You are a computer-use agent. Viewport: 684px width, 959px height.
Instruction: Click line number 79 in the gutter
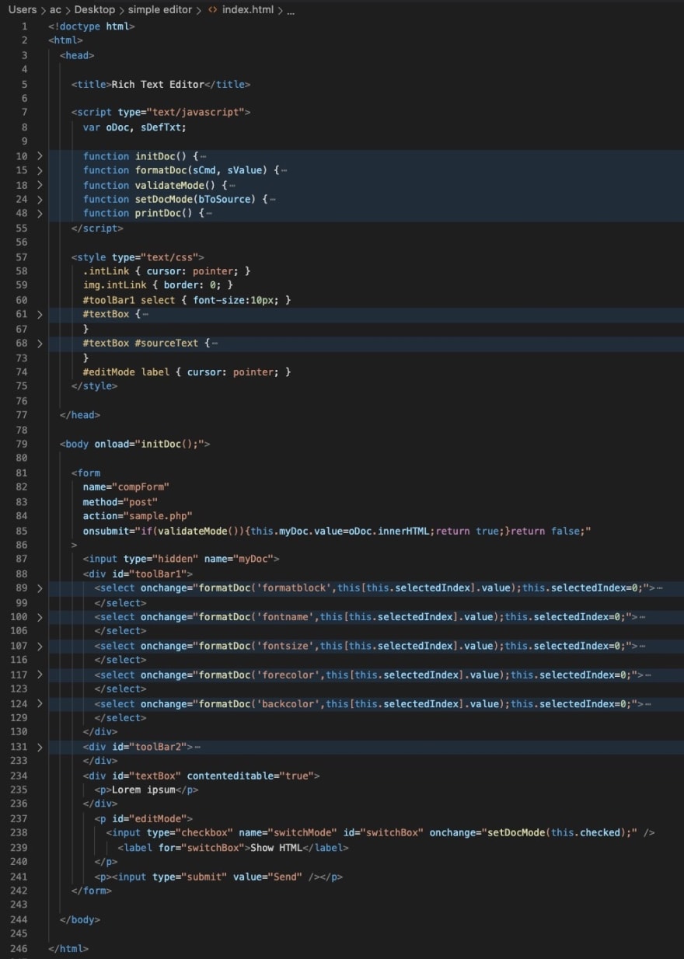(x=21, y=444)
